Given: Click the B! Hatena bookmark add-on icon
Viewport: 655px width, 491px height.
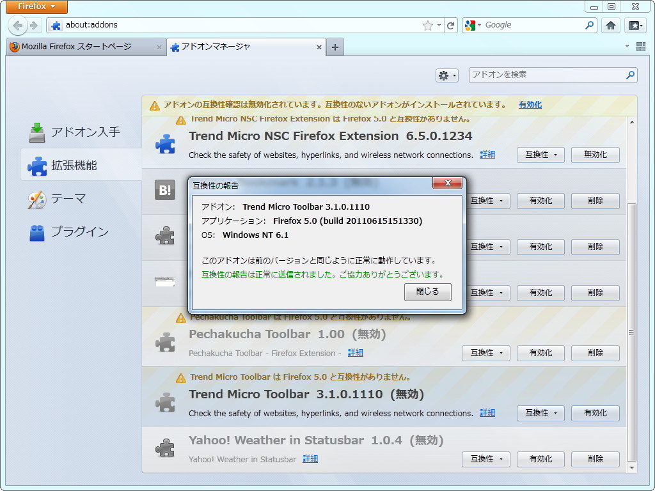Looking at the screenshot, I should [165, 190].
